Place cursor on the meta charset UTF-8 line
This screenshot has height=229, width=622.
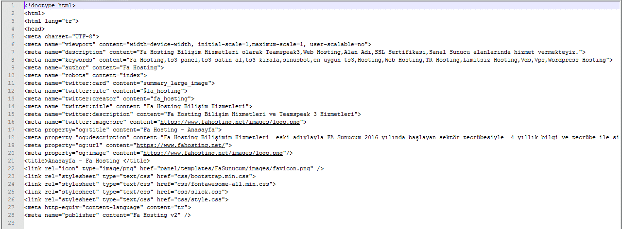pyautogui.click(x=62, y=36)
